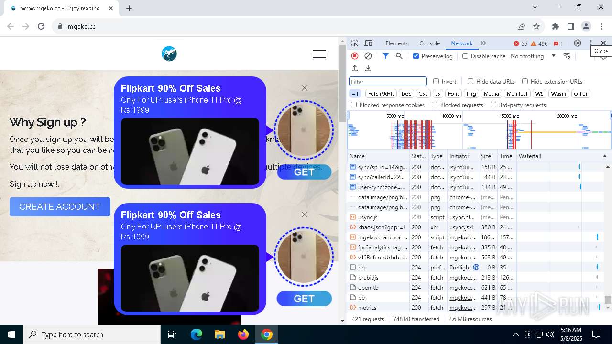Close the upper Flipkart ad popup

pyautogui.click(x=305, y=88)
